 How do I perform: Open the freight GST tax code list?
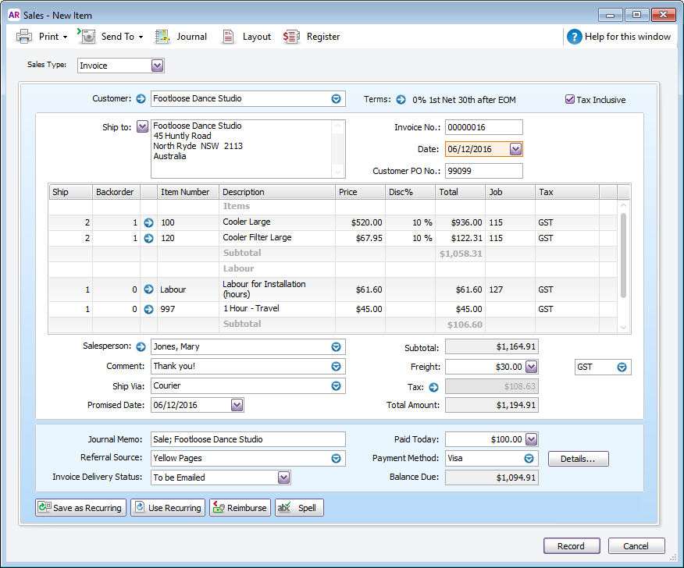click(622, 367)
